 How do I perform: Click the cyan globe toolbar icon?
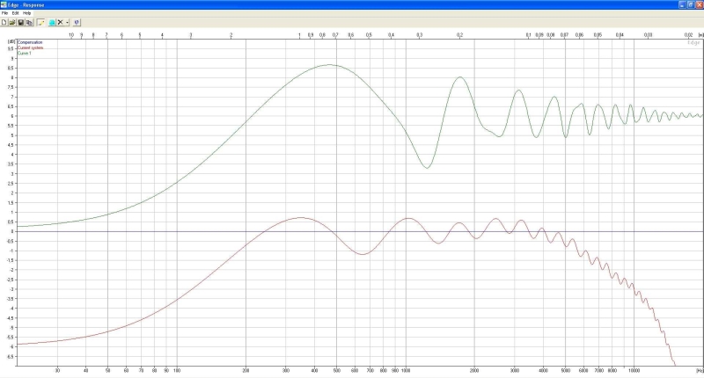52,22
